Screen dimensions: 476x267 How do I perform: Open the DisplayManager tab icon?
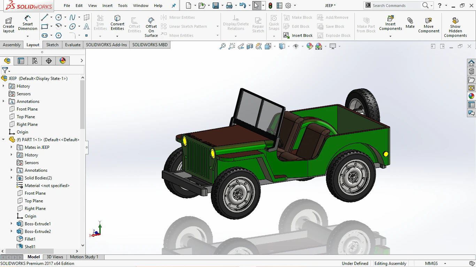tap(63, 61)
